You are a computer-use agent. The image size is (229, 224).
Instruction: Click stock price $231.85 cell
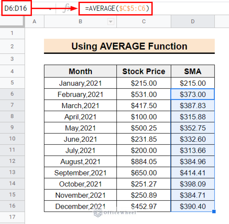pos(144,139)
